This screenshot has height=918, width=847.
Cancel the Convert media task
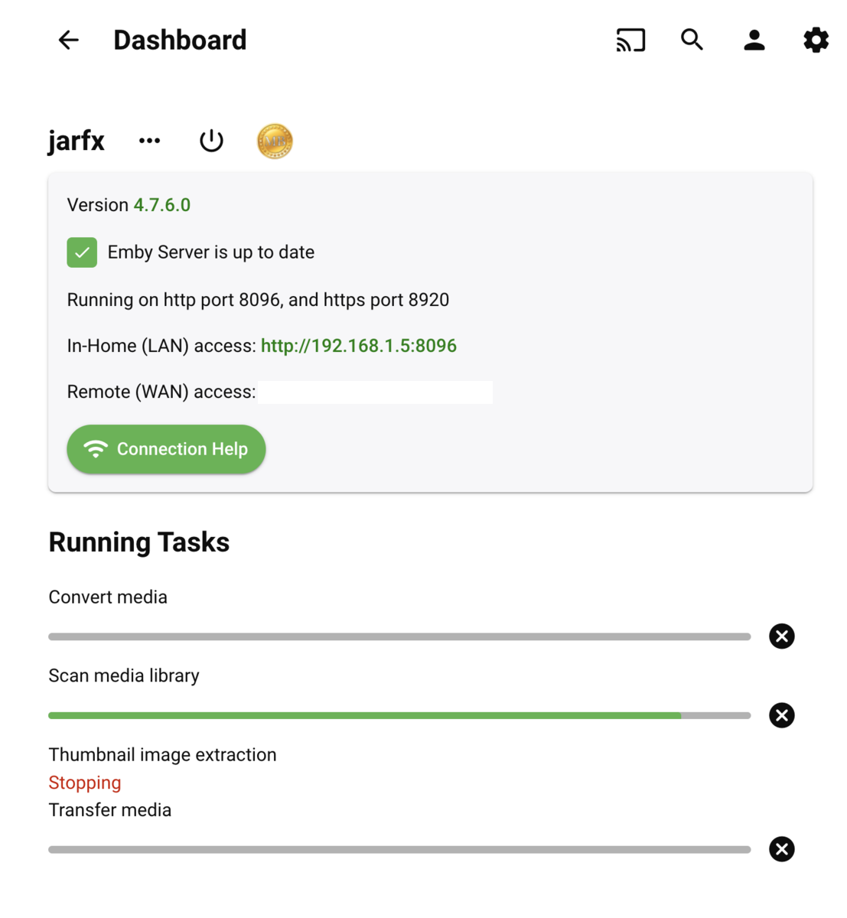(x=781, y=636)
